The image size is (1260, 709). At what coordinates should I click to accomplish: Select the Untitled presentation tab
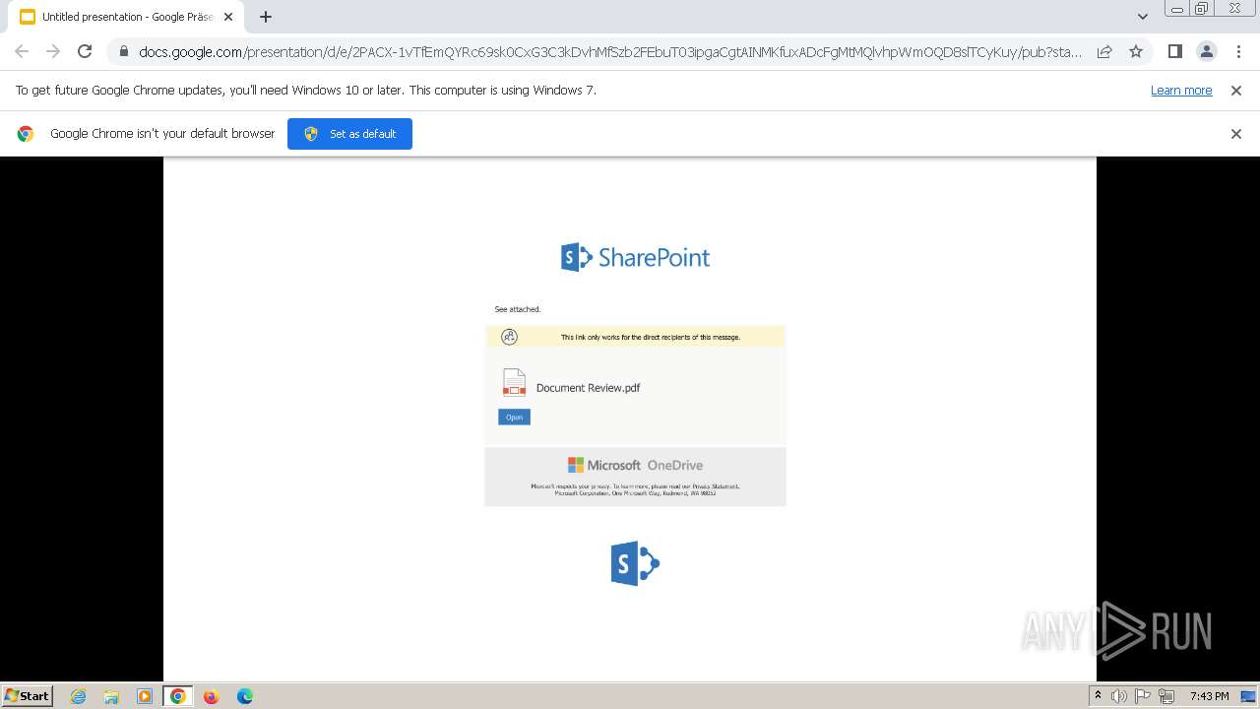point(126,17)
